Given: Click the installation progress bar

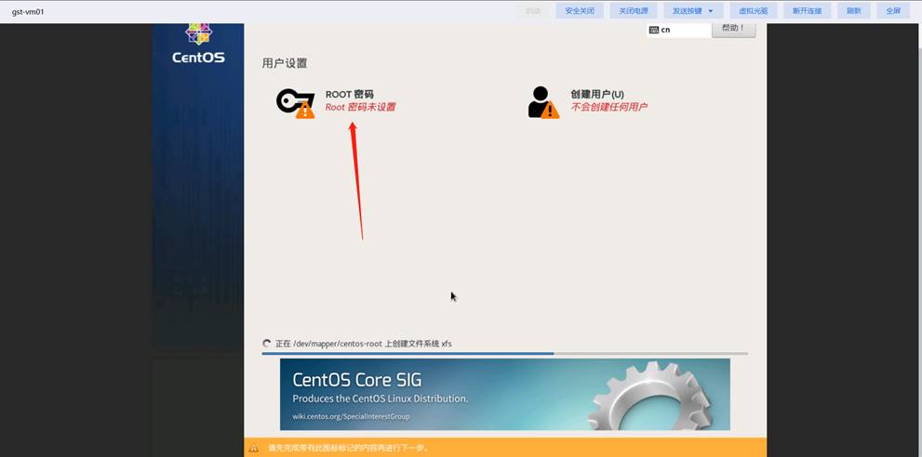Looking at the screenshot, I should (504, 354).
